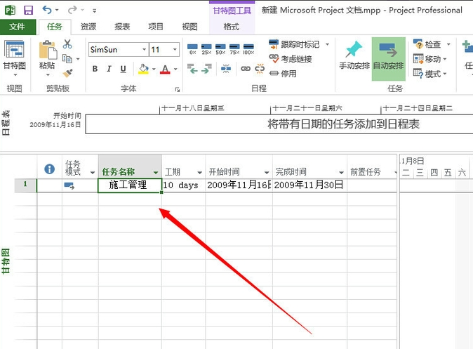Screen dimensions: 473x349
Task: Click the Redo arrow icon
Action: pos(72,10)
